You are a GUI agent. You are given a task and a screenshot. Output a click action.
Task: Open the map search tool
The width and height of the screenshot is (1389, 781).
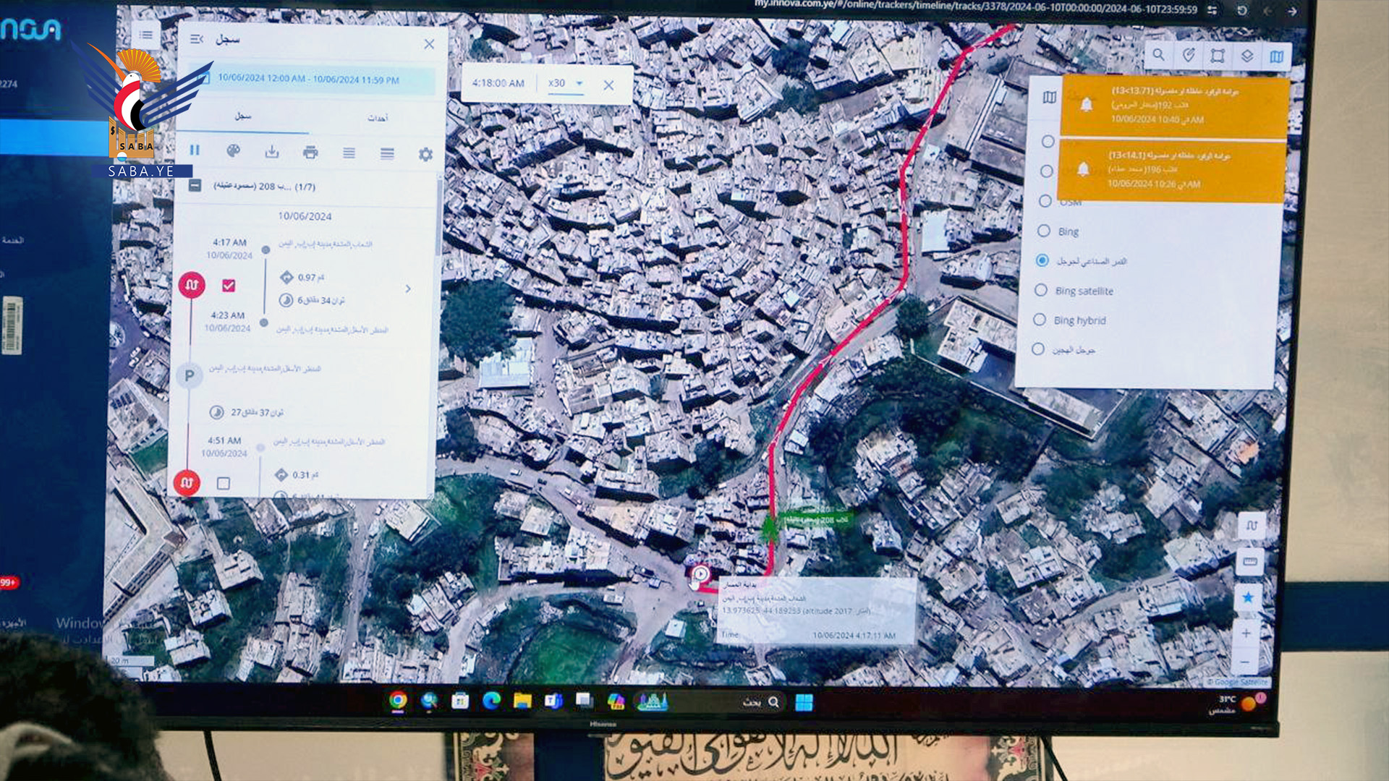[x=1158, y=54]
